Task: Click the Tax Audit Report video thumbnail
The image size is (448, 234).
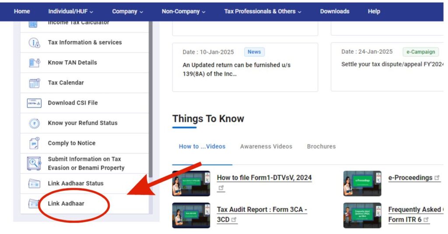Action: [191, 215]
